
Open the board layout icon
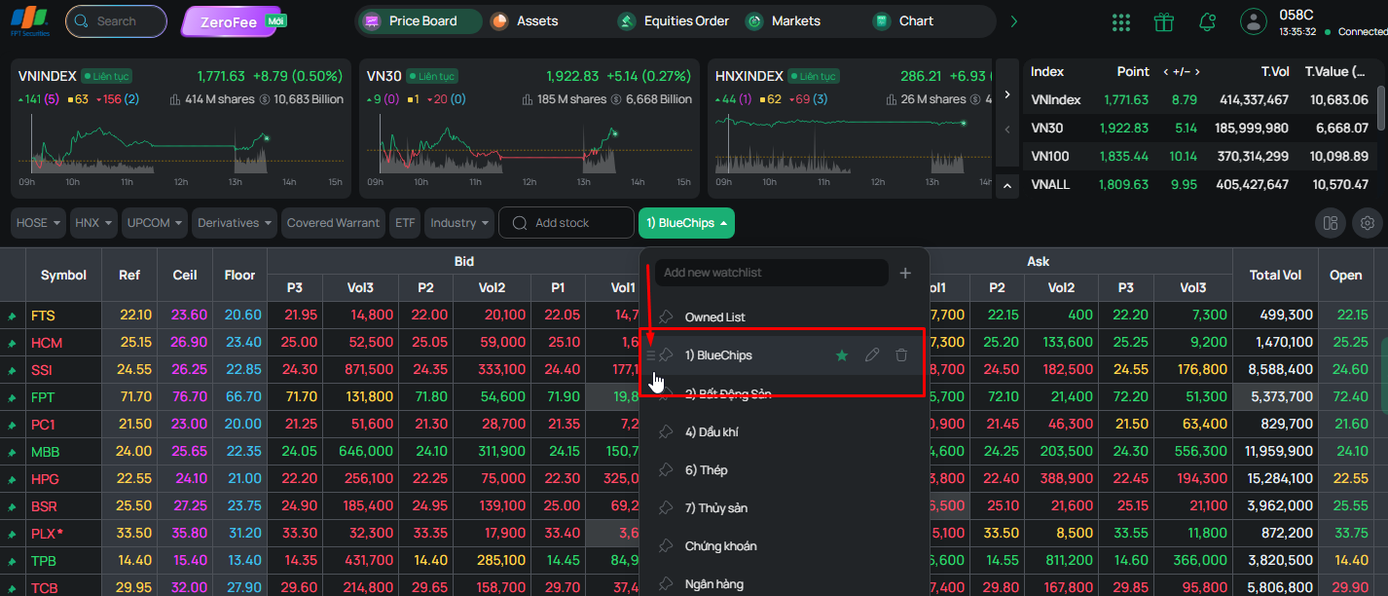pos(1331,223)
